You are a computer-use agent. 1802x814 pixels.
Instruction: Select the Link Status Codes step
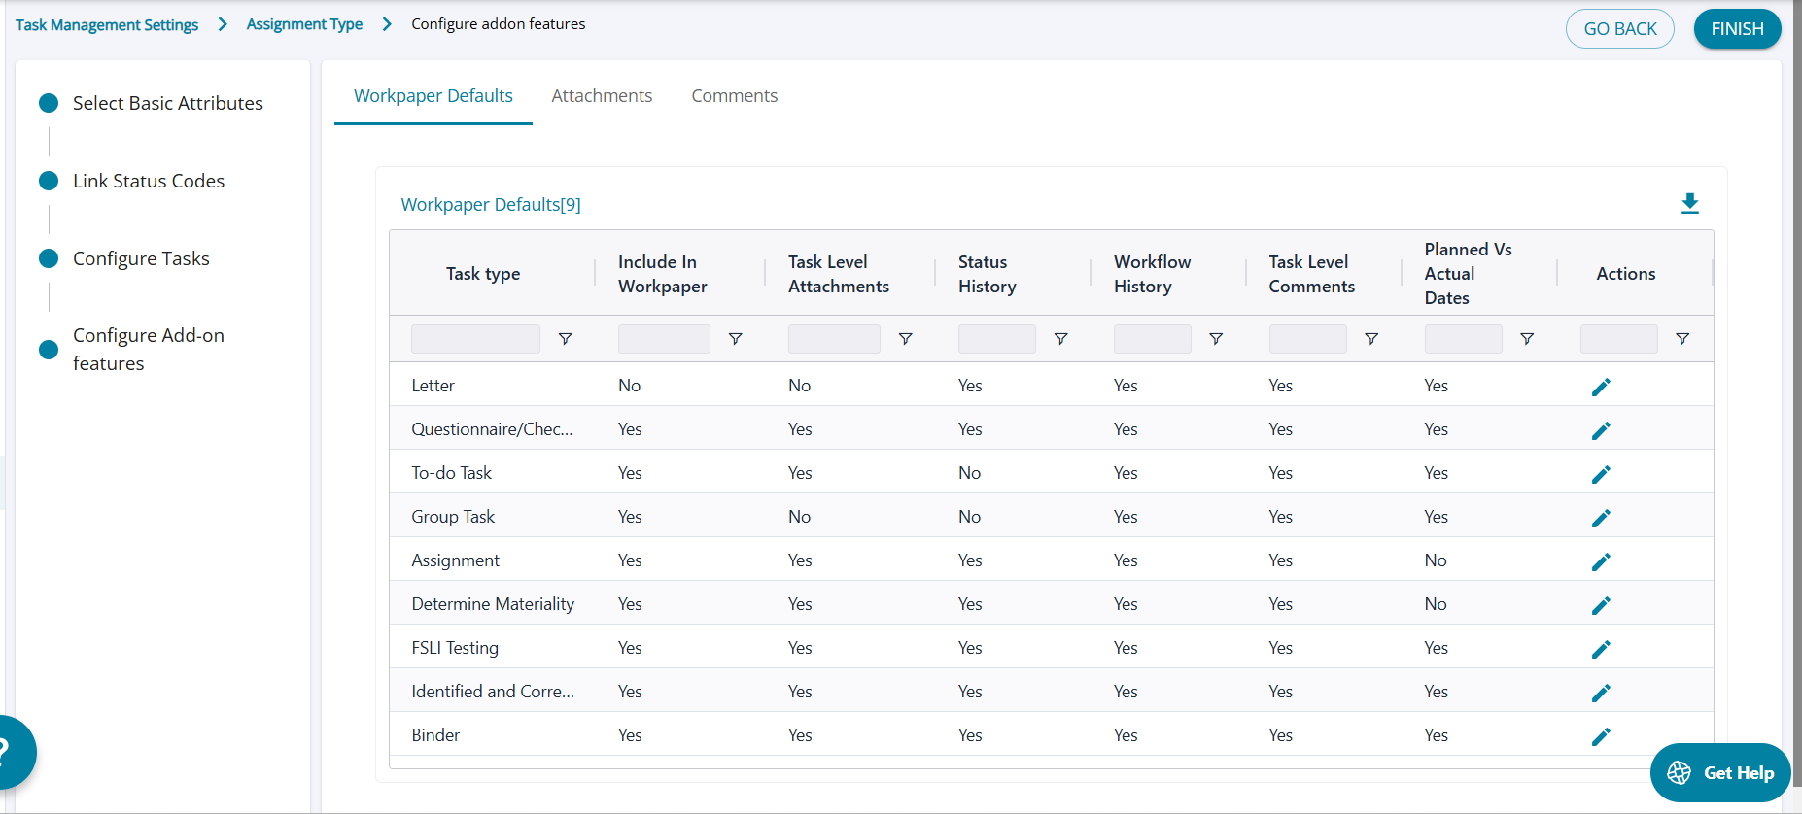point(148,181)
